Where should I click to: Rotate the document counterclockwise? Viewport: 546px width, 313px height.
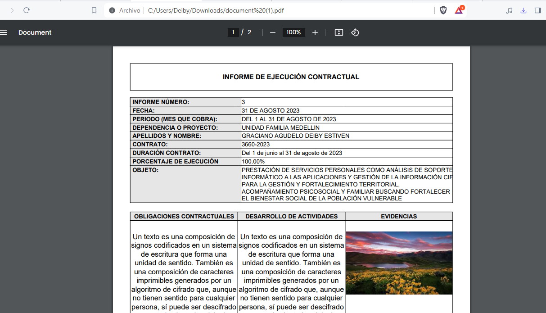(x=355, y=32)
